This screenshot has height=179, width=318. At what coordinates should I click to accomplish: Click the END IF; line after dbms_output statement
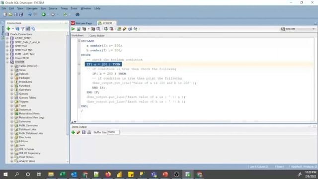[x=98, y=88]
